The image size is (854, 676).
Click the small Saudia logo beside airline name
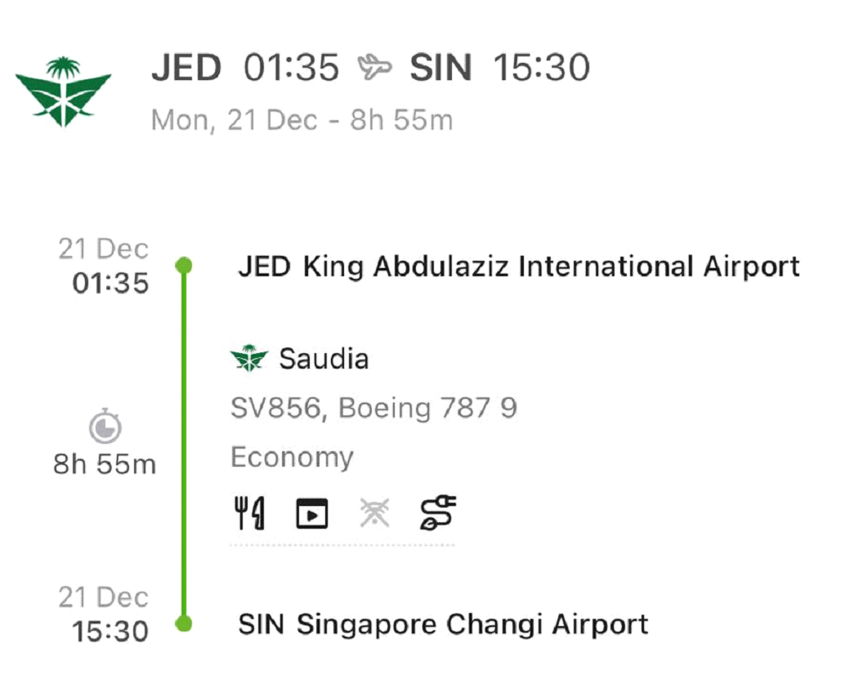click(248, 359)
